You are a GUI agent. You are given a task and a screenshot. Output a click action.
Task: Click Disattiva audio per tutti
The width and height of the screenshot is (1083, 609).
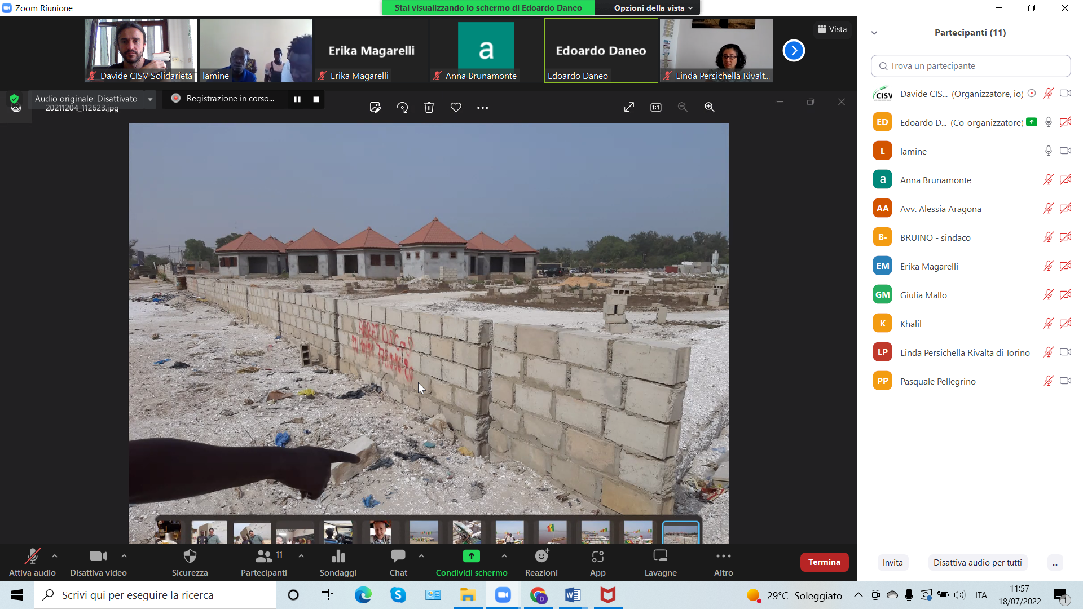tap(978, 563)
